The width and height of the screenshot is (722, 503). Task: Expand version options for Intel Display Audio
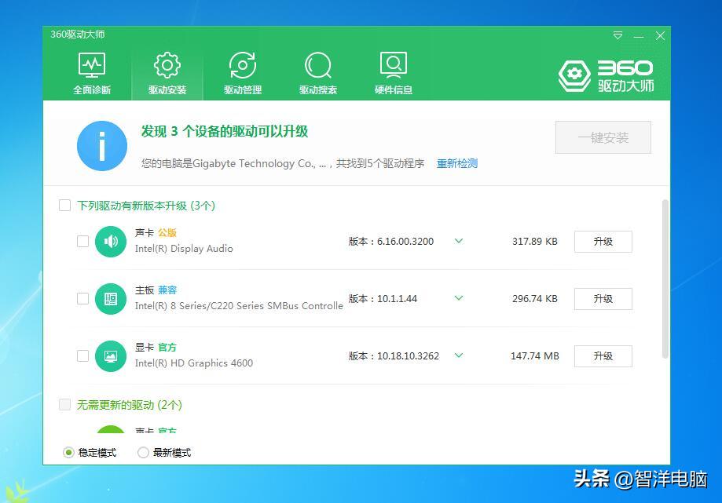point(458,242)
